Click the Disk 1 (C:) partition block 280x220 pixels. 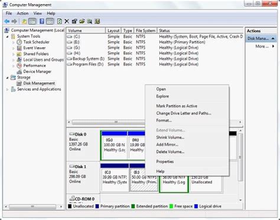pyautogui.click(x=115, y=177)
